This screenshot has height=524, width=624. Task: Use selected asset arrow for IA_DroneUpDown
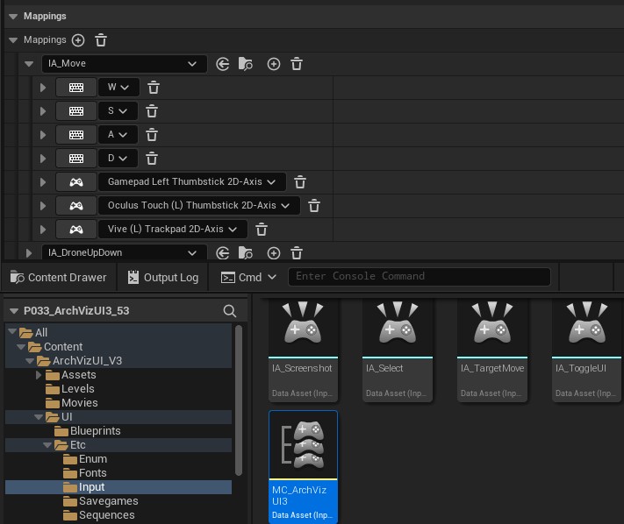pos(223,253)
